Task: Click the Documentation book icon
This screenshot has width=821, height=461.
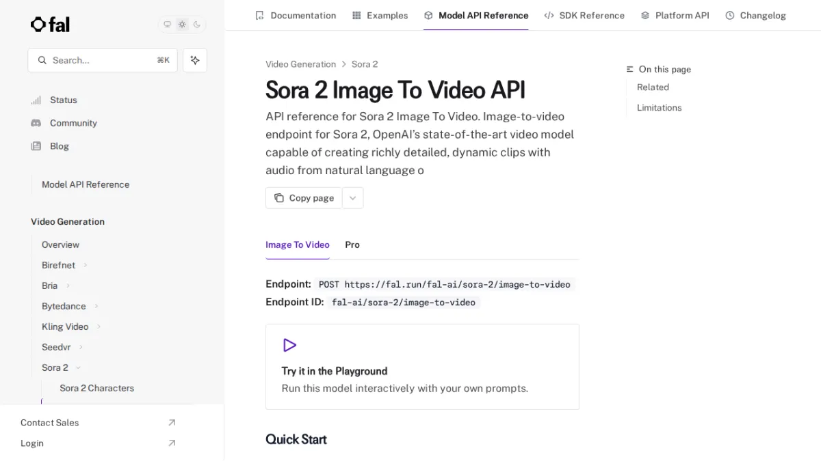Action: tap(259, 15)
